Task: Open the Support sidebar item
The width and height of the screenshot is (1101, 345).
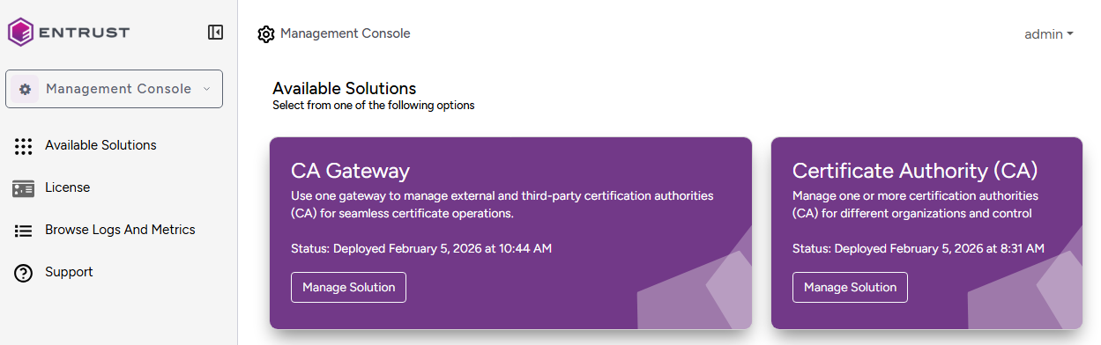Action: 69,272
